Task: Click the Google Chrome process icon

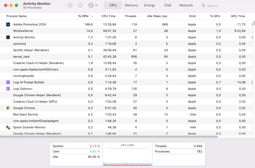Action: click(8, 108)
